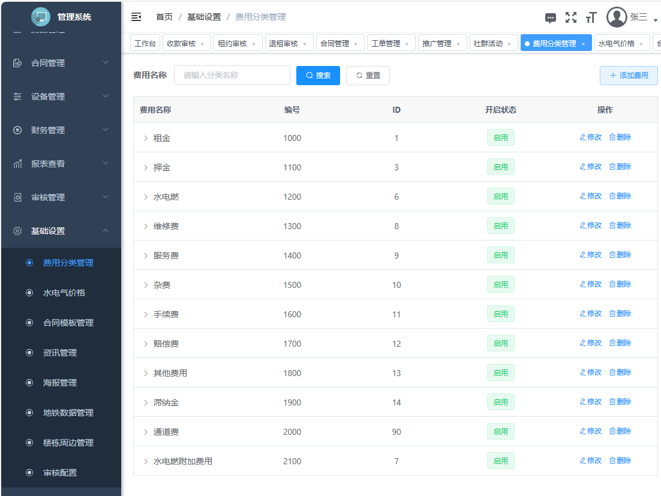Collapse sidebar with the hamburger menu icon
Screen dimensions: 661x496
click(136, 17)
